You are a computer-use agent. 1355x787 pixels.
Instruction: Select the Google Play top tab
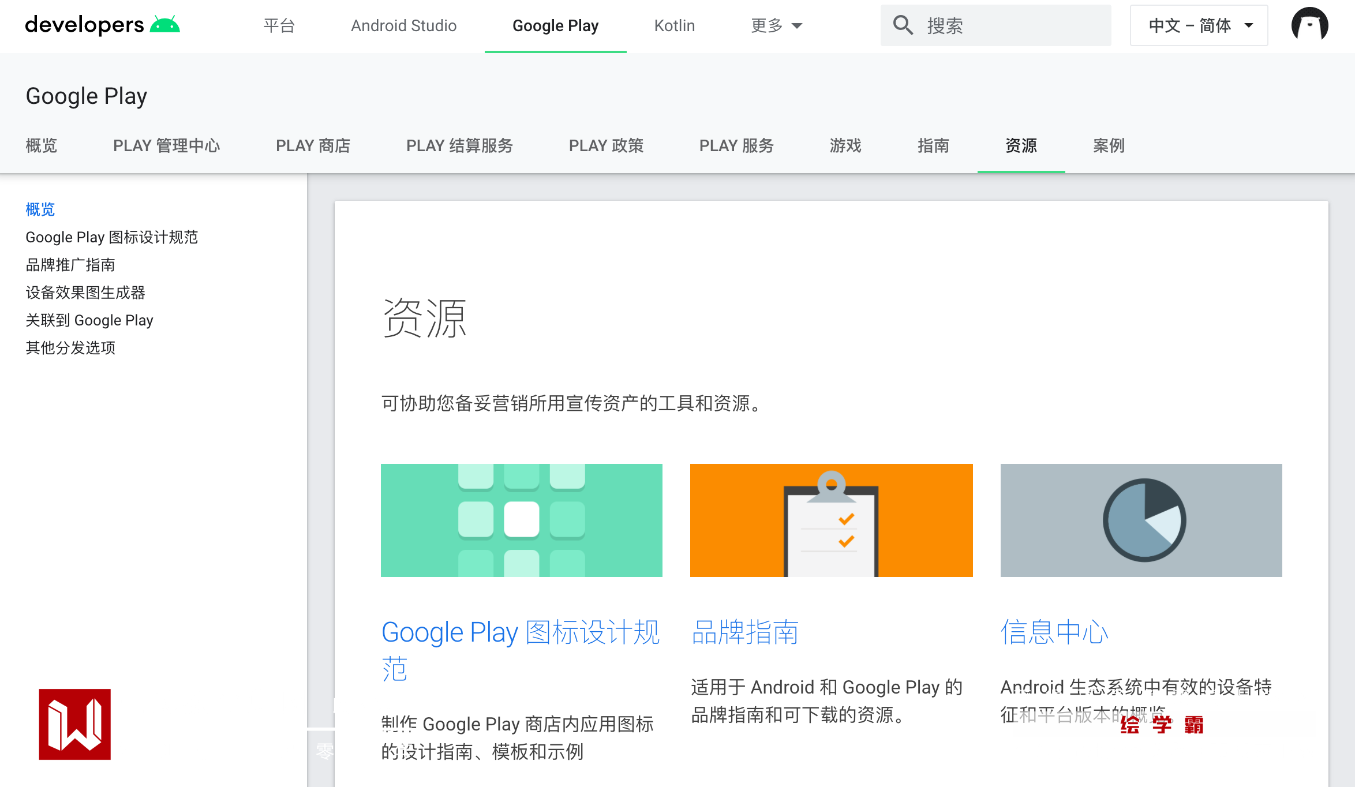click(x=556, y=25)
